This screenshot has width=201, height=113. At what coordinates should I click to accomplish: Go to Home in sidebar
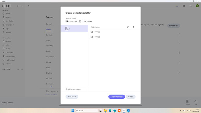pos(6,13)
